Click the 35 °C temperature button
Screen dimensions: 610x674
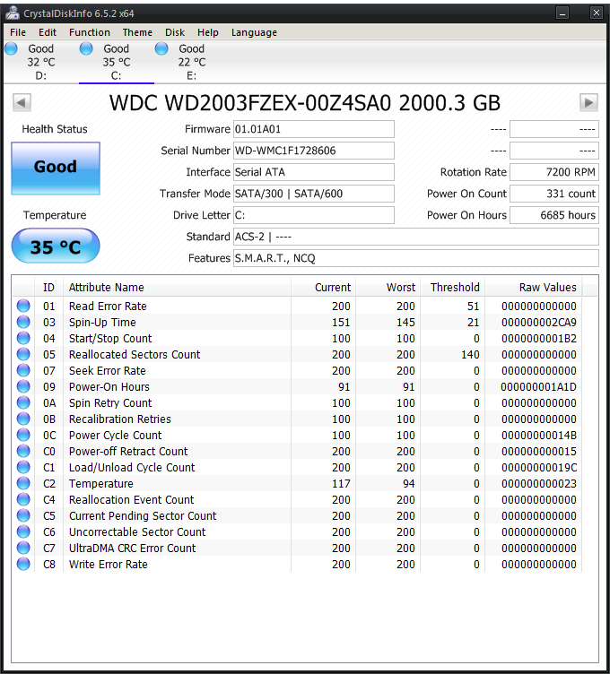[x=56, y=246]
